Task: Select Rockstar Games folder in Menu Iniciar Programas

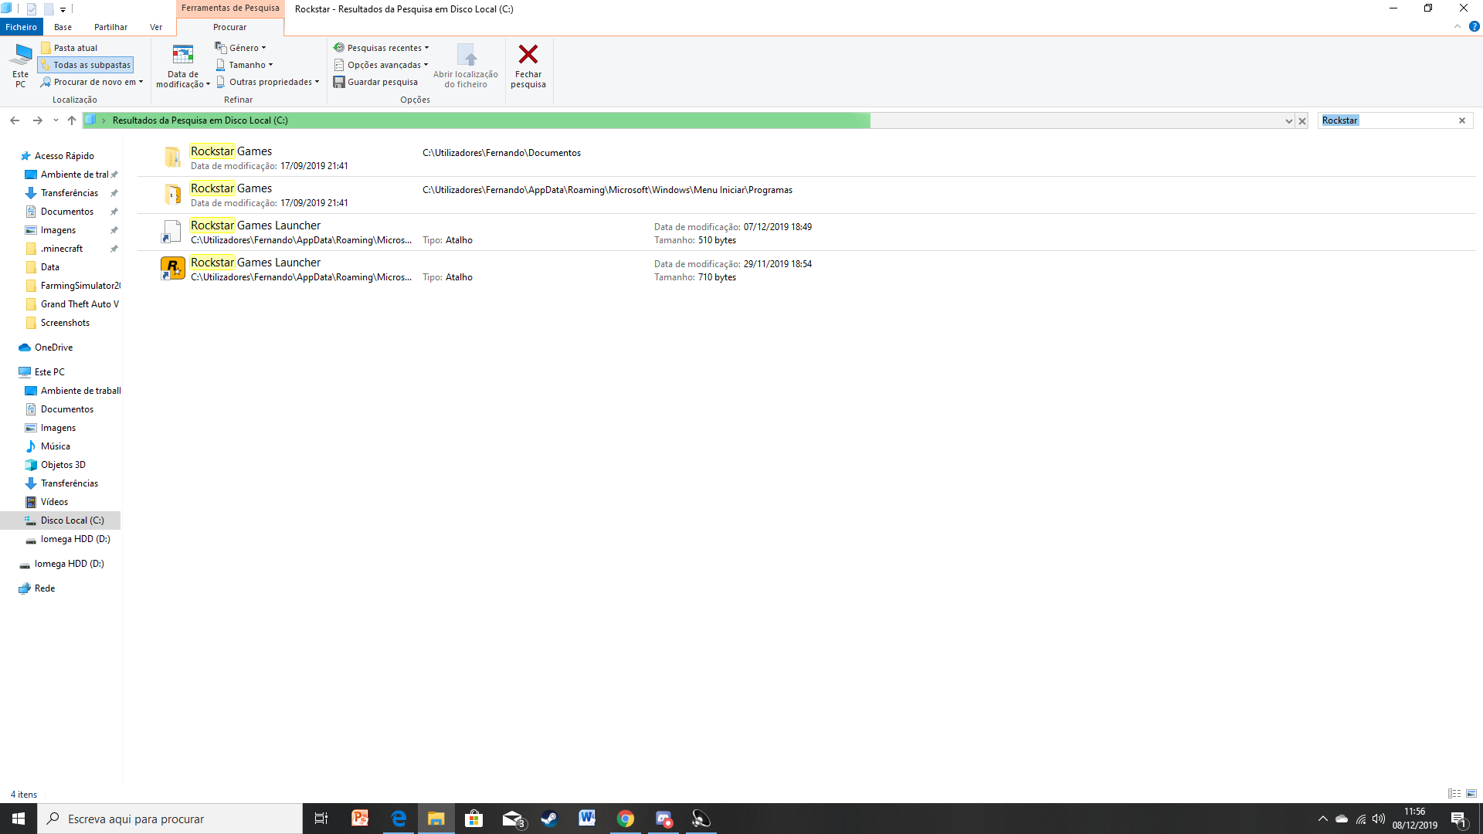Action: click(x=806, y=195)
